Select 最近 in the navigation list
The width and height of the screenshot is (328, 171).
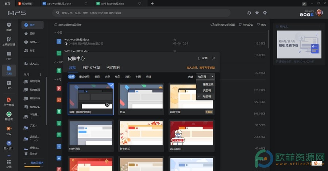click(x=32, y=25)
